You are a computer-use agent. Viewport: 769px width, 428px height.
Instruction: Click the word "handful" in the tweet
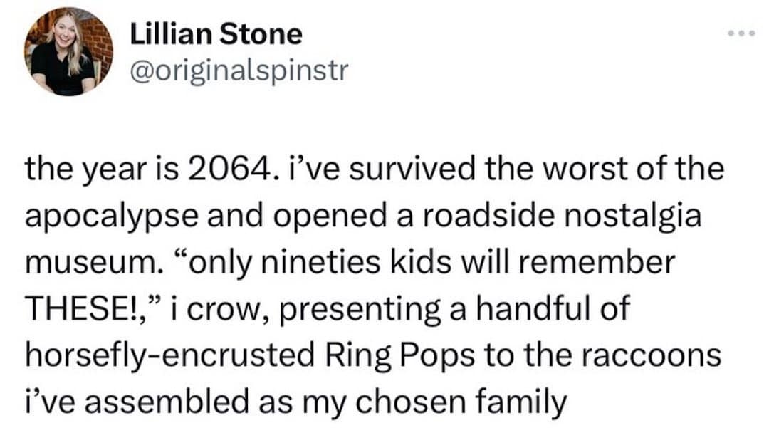coord(543,309)
